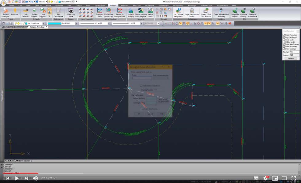This screenshot has height=183, width=301.
Task: Uncheck Point Protection in Hot Toggles
Action: (x=283, y=35)
